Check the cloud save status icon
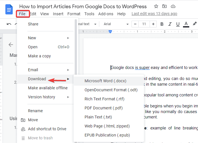The width and height of the screenshot is (198, 143). (173, 6)
